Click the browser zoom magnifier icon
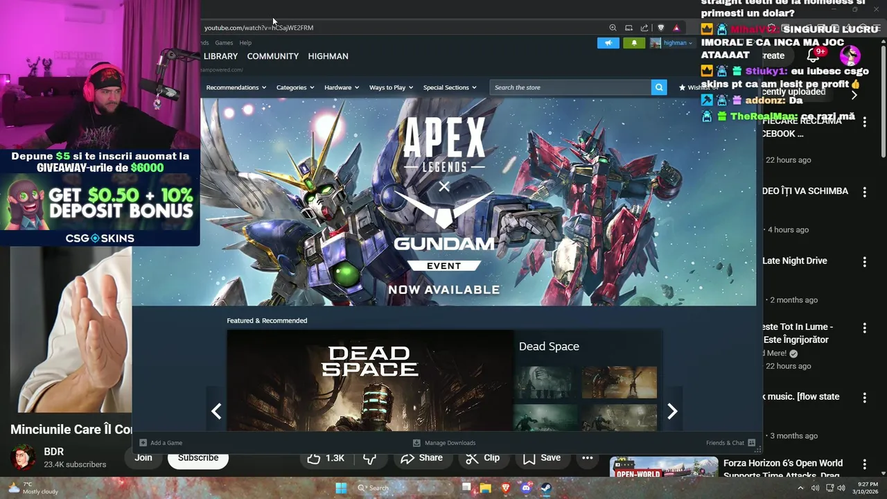 pos(613,28)
